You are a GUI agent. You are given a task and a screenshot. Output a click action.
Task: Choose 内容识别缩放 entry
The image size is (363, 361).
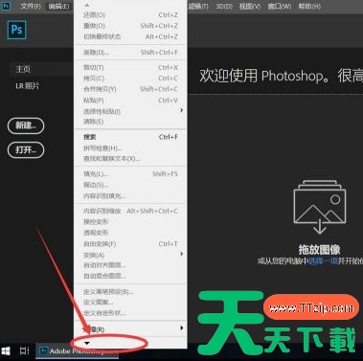click(130, 211)
